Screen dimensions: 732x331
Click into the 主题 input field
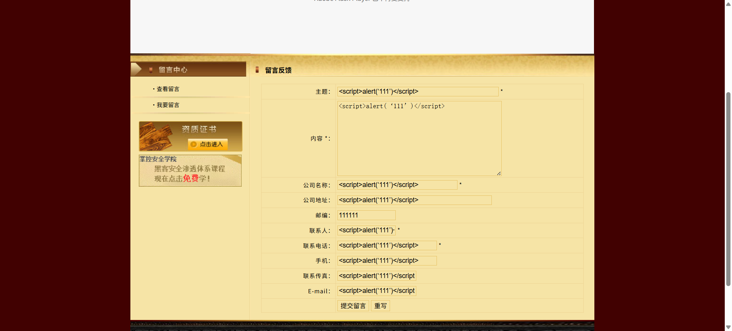(418, 91)
